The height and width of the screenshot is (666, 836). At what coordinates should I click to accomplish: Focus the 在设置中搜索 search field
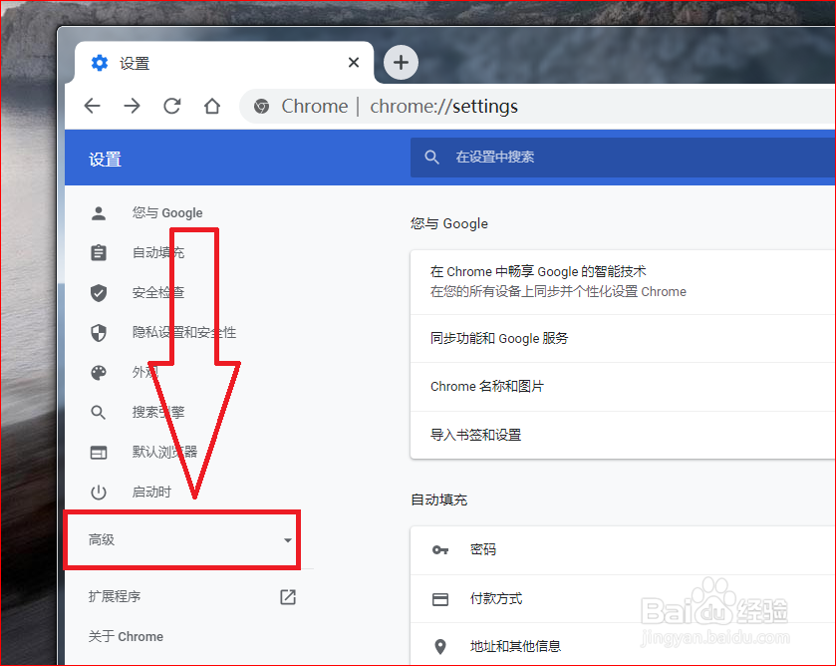(623, 157)
